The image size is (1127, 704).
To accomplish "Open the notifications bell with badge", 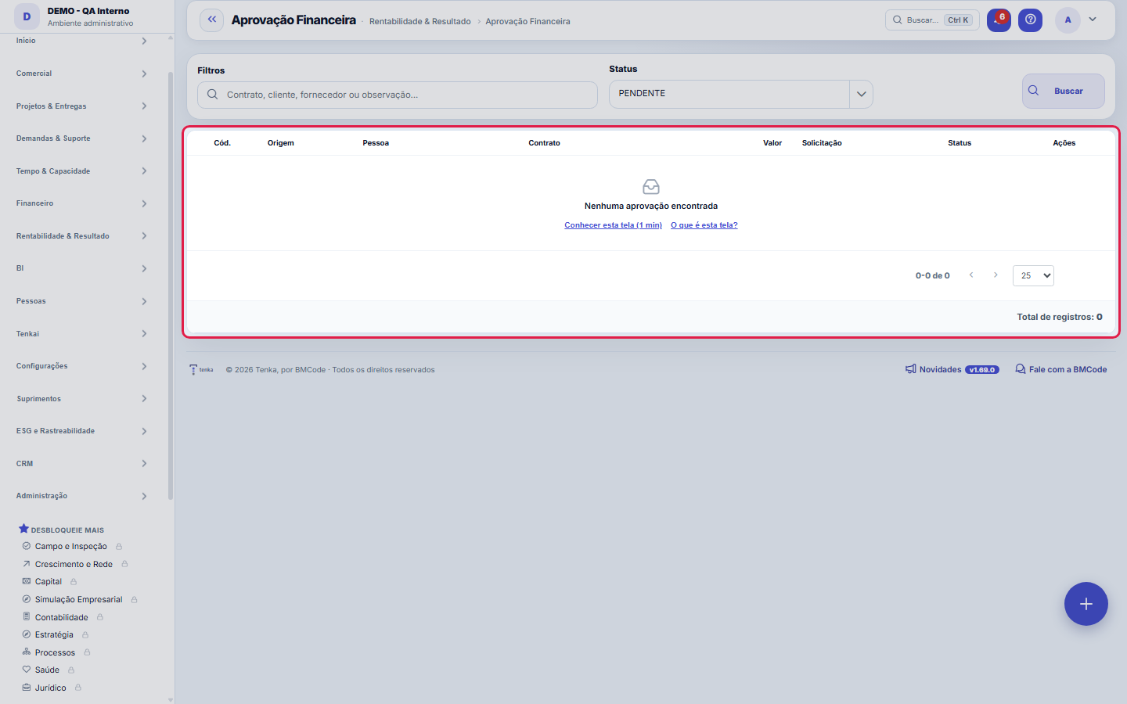I will tap(999, 20).
